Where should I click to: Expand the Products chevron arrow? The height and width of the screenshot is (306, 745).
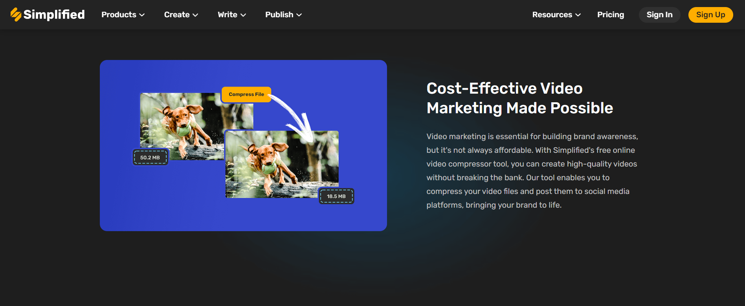142,15
